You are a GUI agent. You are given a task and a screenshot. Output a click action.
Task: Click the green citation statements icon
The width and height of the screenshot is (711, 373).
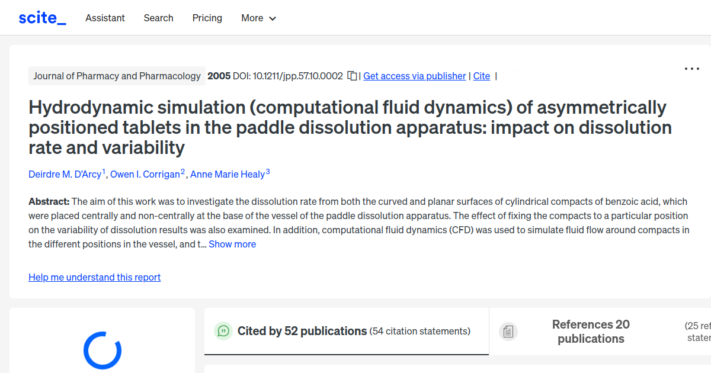pos(223,331)
